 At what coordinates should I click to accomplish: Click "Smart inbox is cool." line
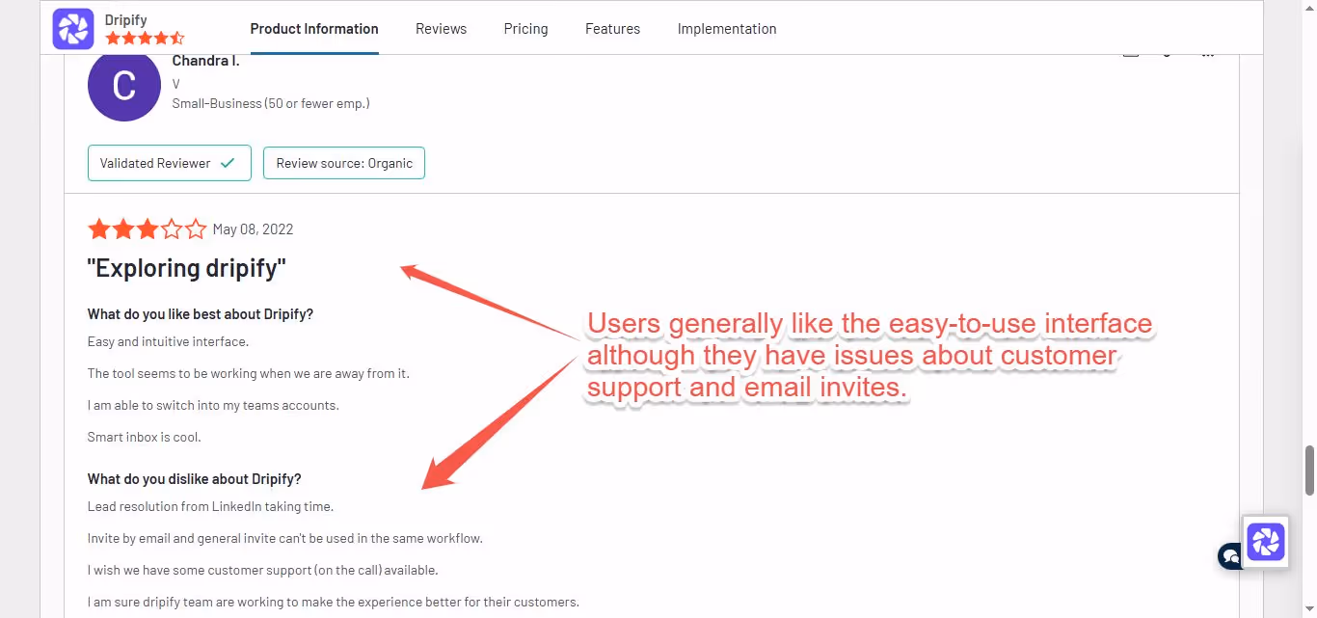145,437
